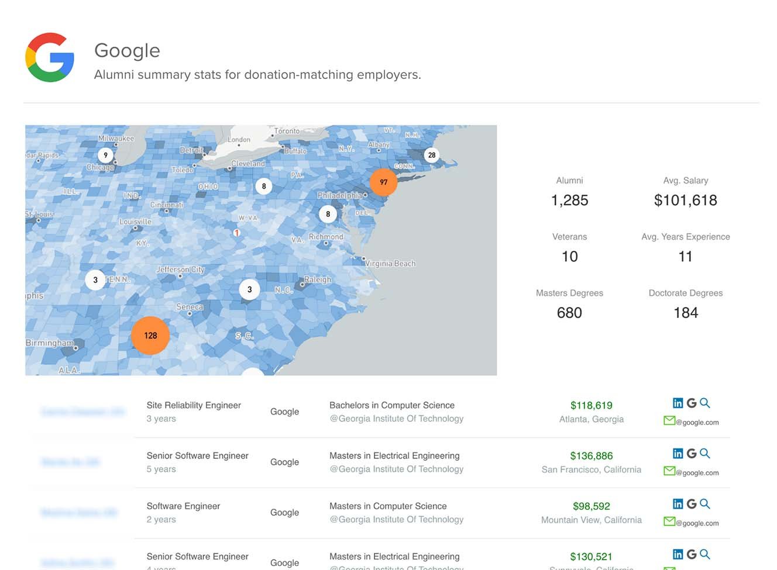Click email envelope icon in $118,619 row
Screen dimensions: 777x570
669,420
